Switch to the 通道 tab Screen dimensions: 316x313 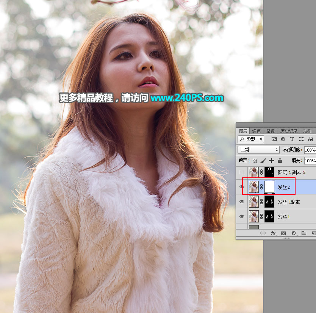[257, 131]
